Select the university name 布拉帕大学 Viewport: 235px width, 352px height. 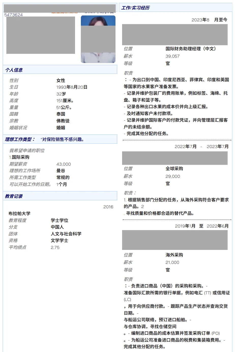coord(19,214)
